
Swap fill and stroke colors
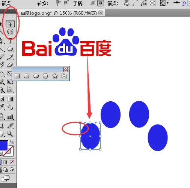(x=12, y=142)
